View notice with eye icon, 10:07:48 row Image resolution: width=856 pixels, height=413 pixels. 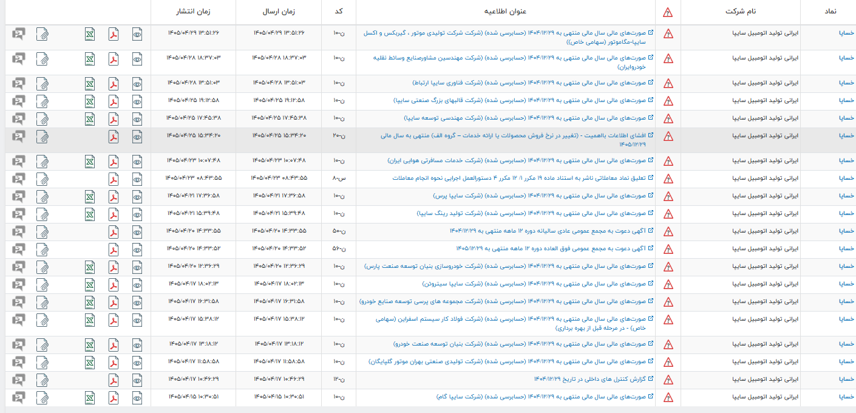[x=138, y=161]
